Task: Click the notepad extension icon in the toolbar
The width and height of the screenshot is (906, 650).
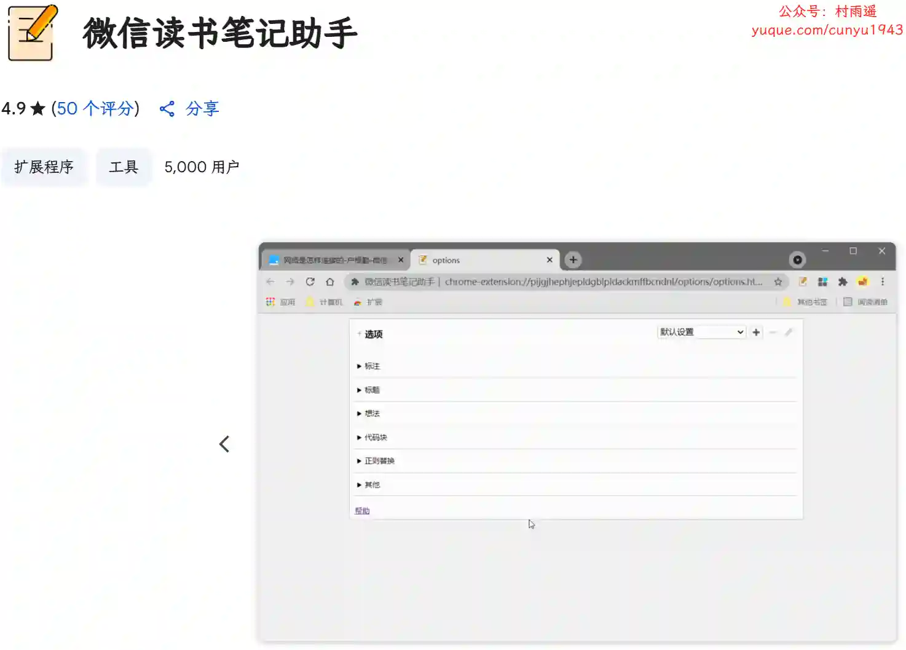Action: click(803, 282)
